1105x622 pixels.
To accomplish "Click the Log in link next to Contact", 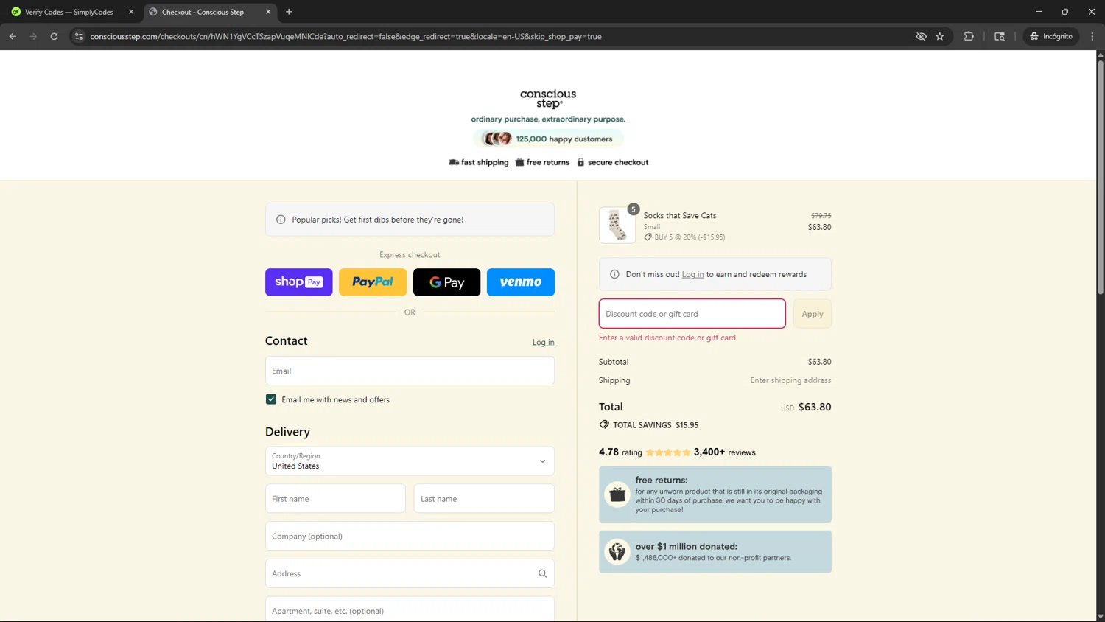I will point(544,343).
